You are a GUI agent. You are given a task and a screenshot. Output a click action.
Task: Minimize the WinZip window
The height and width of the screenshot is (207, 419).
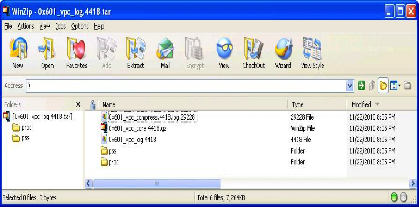[x=389, y=12]
